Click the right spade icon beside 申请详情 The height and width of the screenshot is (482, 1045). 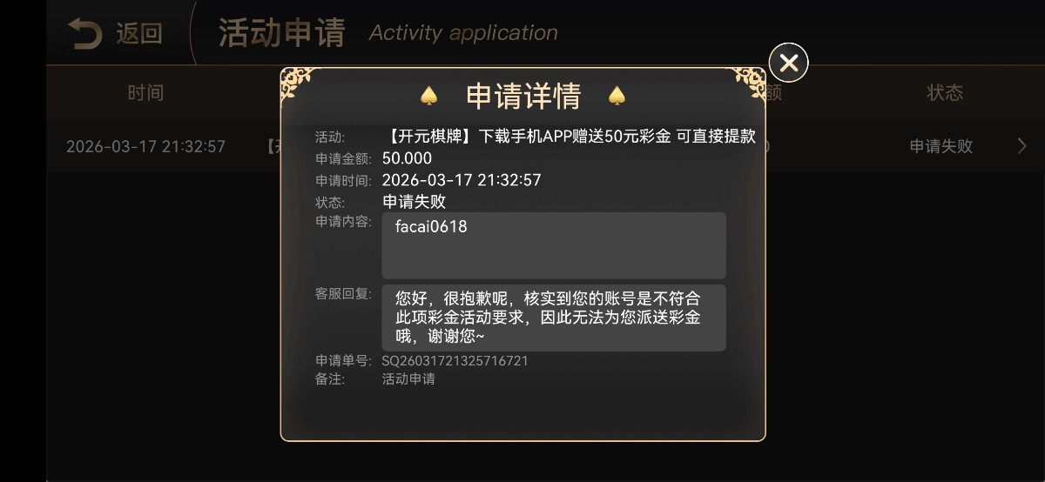point(617,95)
